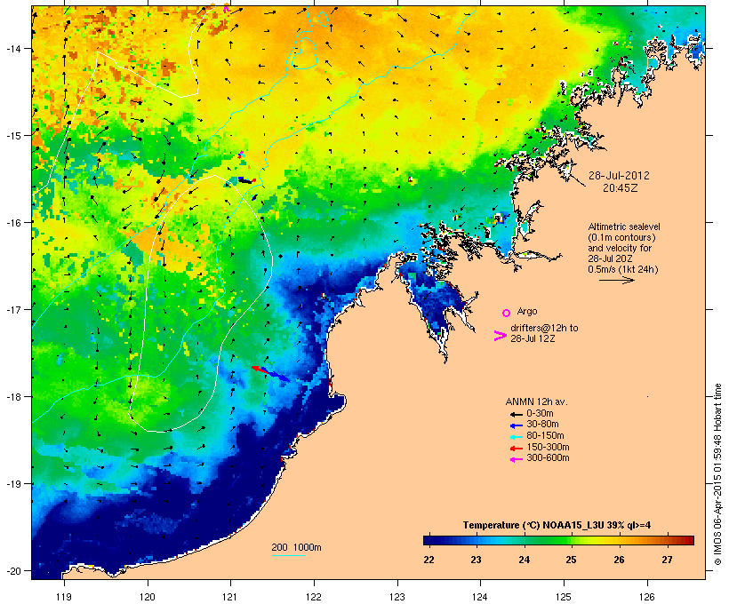This screenshot has height=604, width=729.
Task: Click the colorbar tick label 25
Action: pos(571,560)
